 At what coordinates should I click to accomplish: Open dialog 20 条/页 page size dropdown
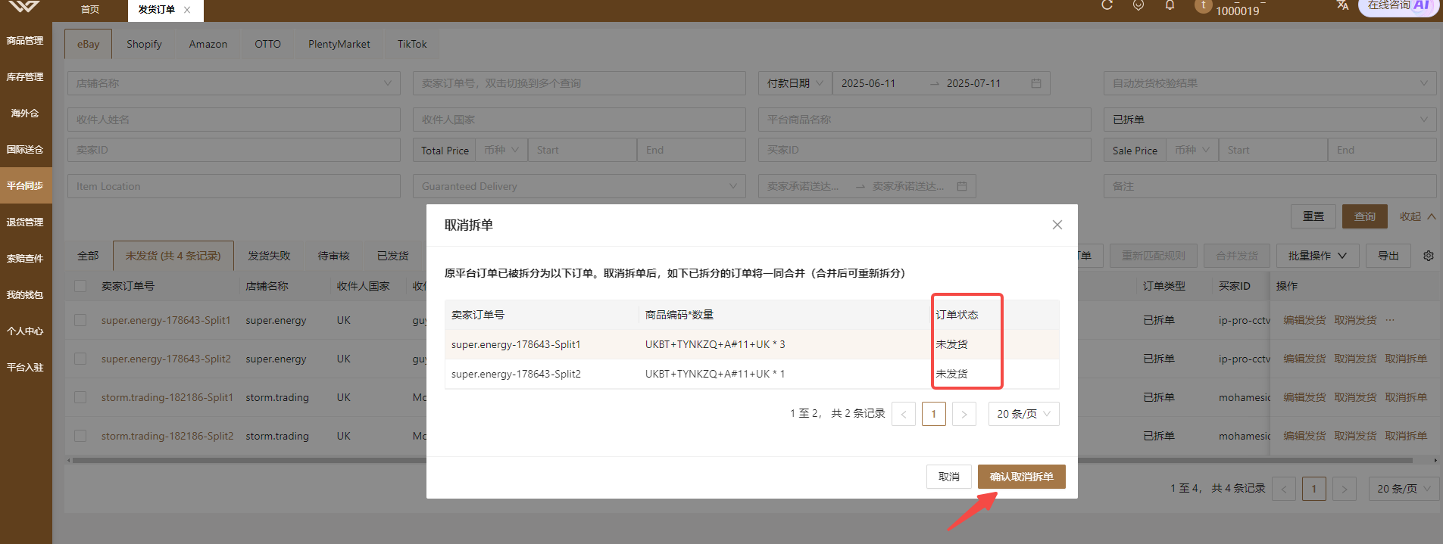(1024, 414)
